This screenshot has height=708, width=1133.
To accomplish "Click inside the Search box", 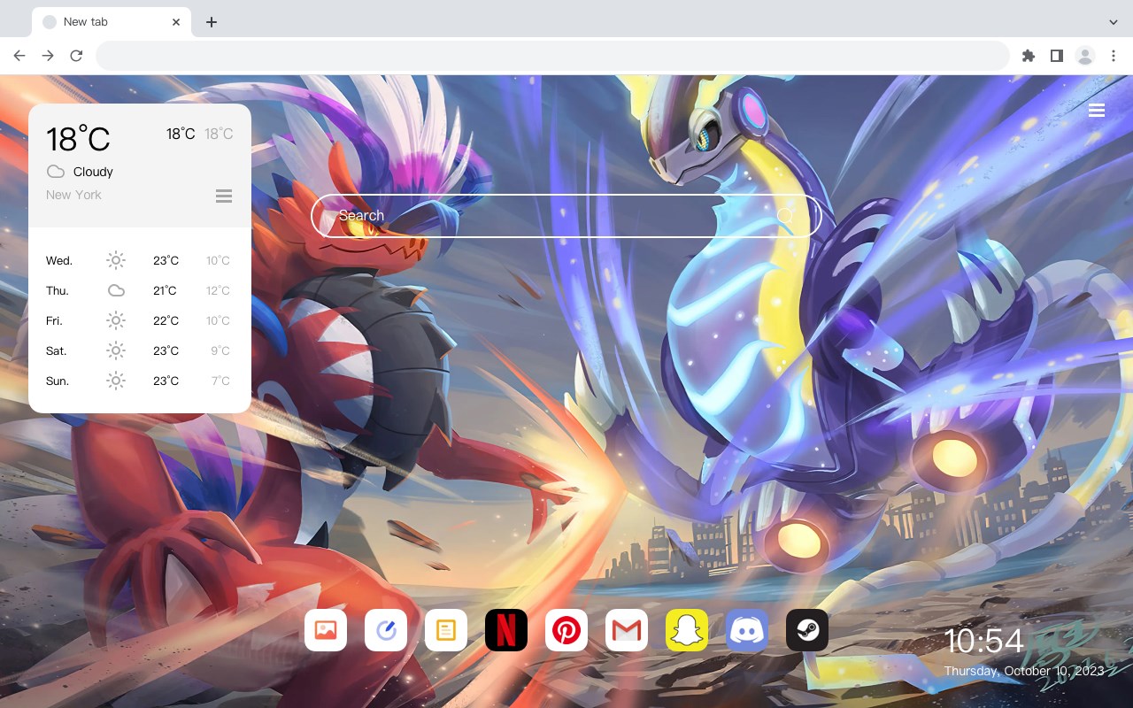I will (x=566, y=216).
